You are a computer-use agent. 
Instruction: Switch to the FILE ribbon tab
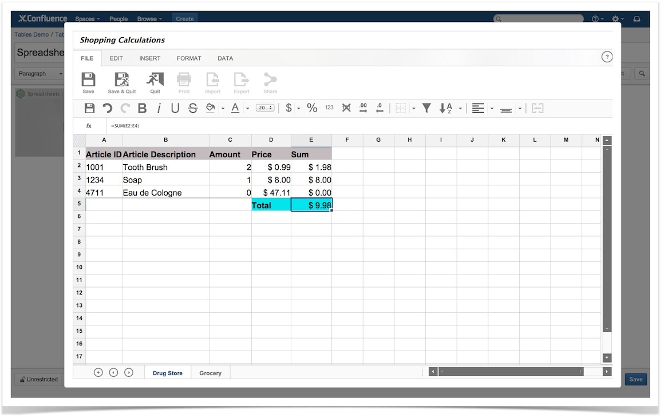click(x=87, y=58)
